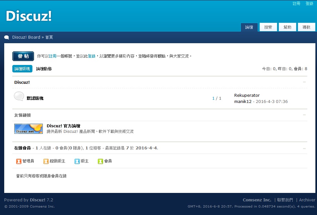
Task: Open the Archiver footer link
Action: coord(307,200)
